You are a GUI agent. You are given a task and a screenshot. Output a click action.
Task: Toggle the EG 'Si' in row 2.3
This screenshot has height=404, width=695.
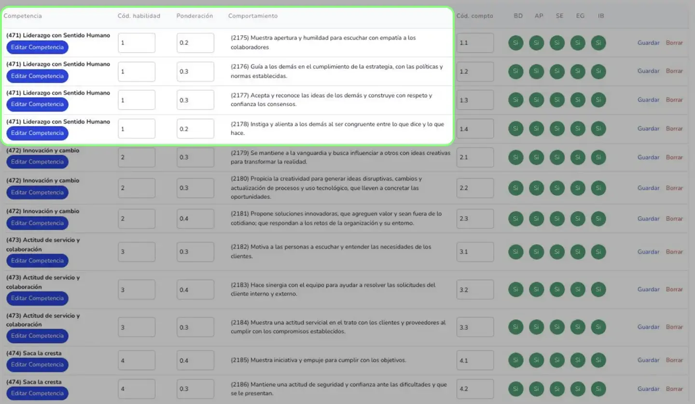(x=578, y=219)
